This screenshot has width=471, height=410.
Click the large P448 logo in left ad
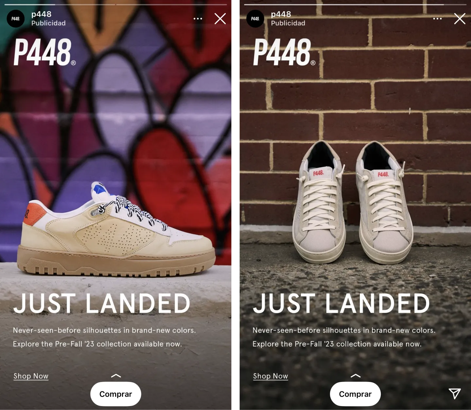[x=45, y=52]
